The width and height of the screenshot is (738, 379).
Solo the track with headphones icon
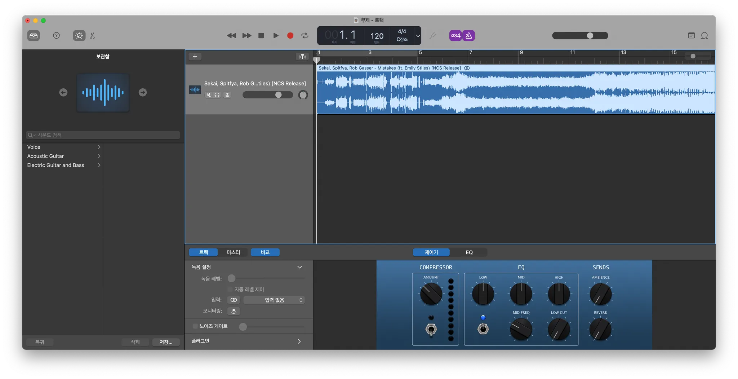pyautogui.click(x=217, y=95)
